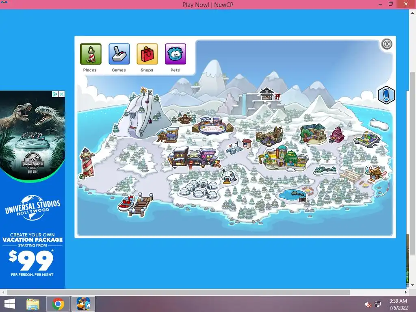Screen dimensions: 416x312
Task: Visit the campfire log seats near mountain
Action: [x=186, y=119]
